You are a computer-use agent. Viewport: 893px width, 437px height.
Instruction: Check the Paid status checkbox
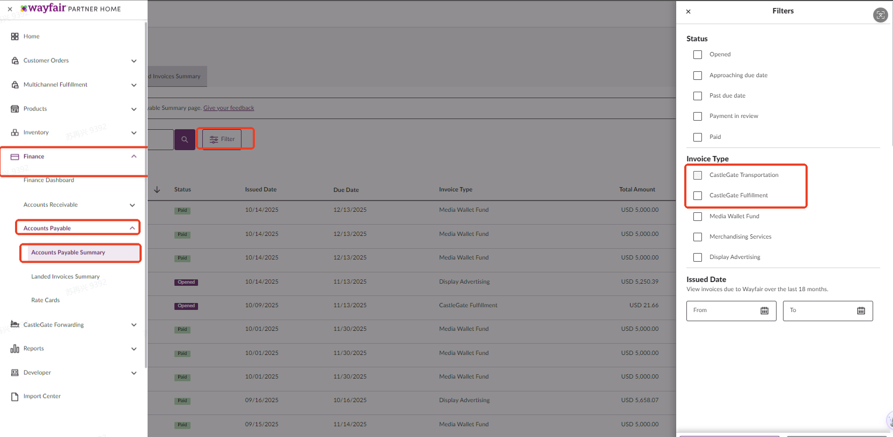[698, 137]
